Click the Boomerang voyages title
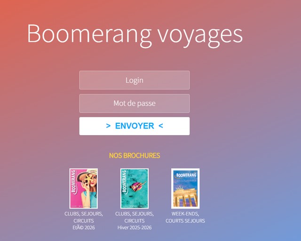 135,35
